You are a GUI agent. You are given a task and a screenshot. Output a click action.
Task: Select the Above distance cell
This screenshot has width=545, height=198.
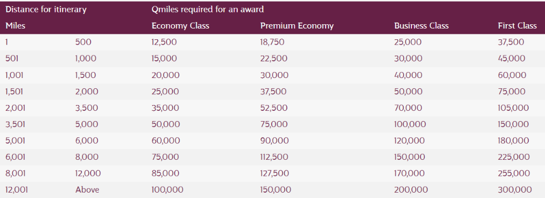pos(87,190)
